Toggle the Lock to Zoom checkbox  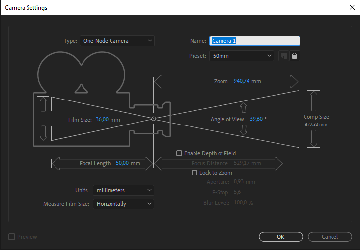tap(194, 173)
